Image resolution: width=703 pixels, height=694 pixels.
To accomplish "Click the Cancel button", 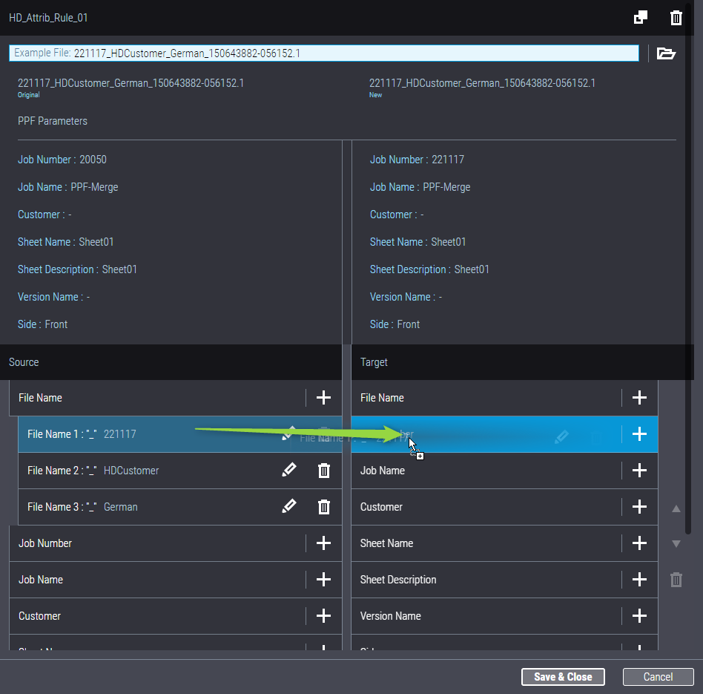I will click(x=658, y=677).
